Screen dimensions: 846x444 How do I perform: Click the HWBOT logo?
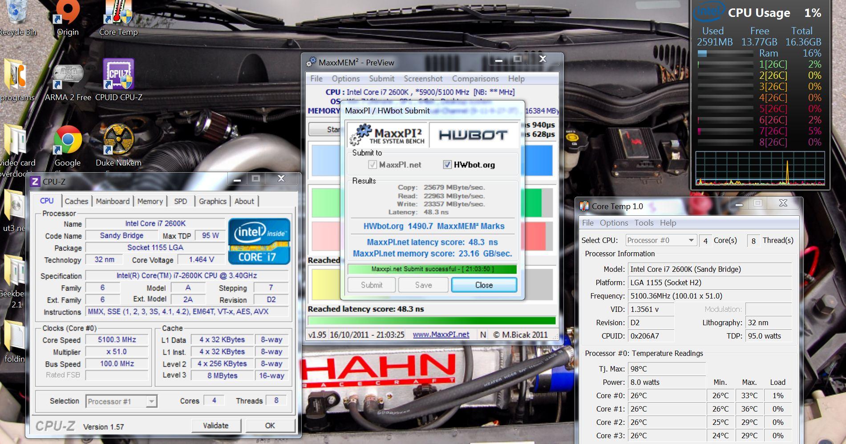coord(473,135)
